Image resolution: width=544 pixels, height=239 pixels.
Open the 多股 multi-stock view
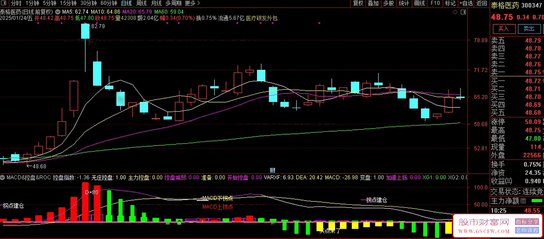point(389,3)
